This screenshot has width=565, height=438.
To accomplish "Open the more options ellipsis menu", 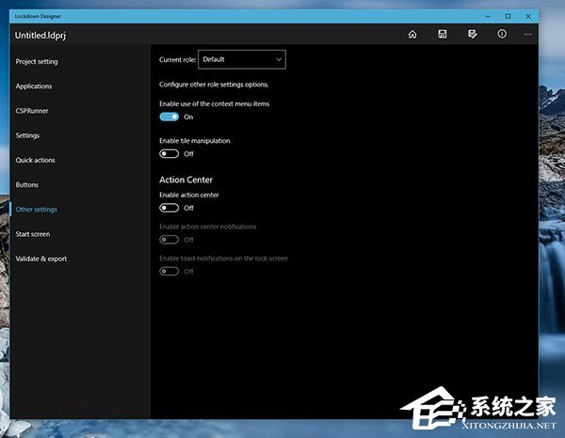I will [x=527, y=35].
